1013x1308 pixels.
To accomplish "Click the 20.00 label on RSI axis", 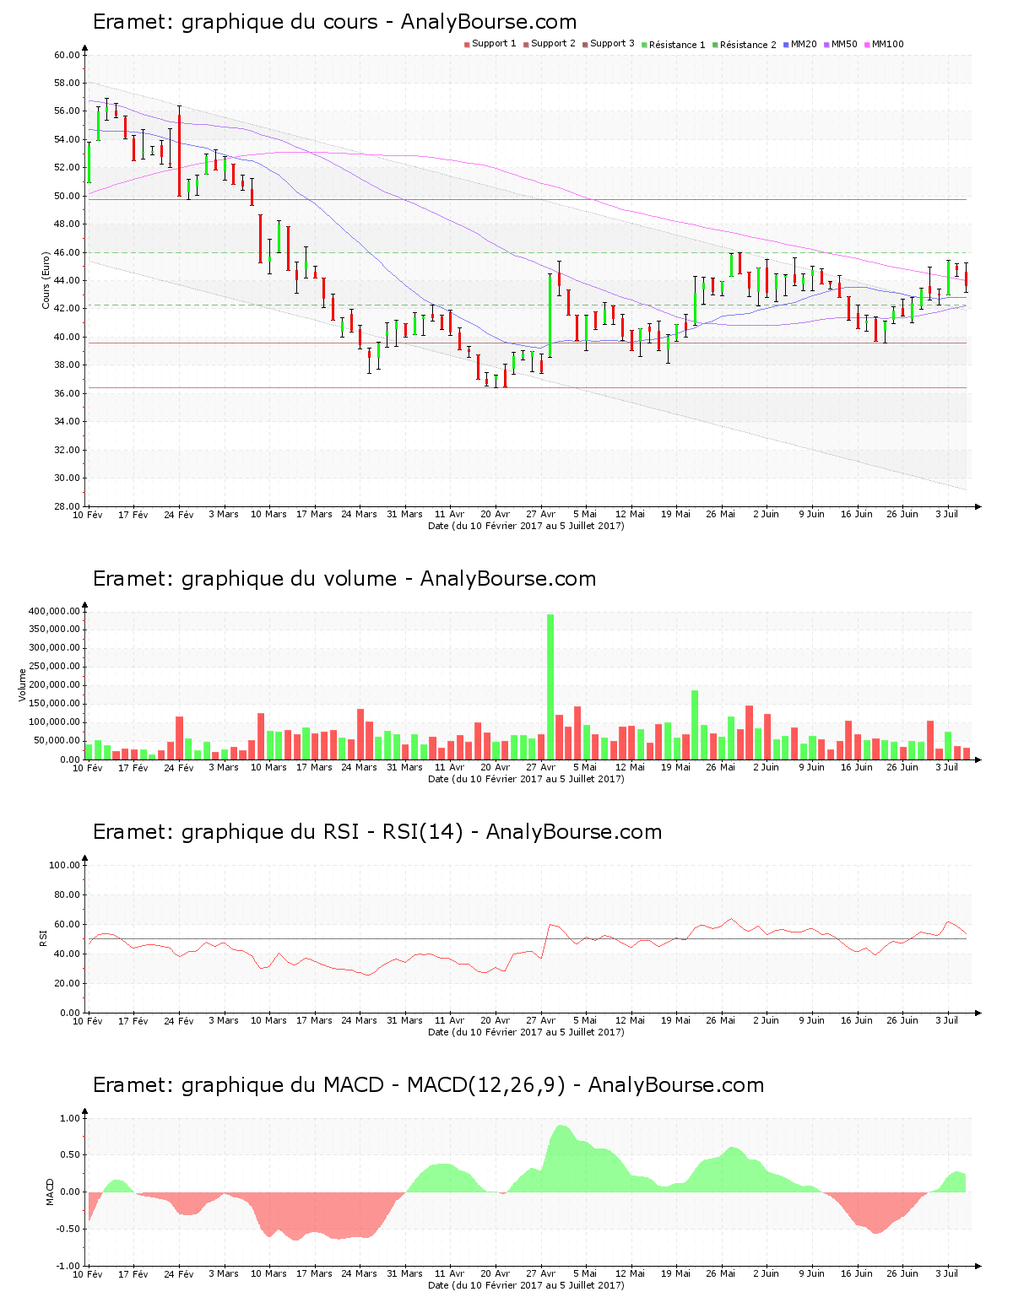I will click(67, 983).
